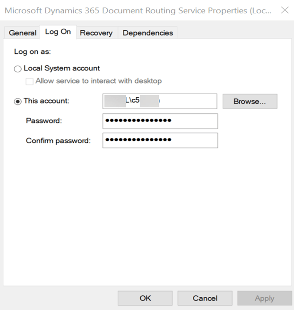Viewport: 294px width, 310px height.
Task: Click the "Log on as:" label
Action: (x=33, y=52)
